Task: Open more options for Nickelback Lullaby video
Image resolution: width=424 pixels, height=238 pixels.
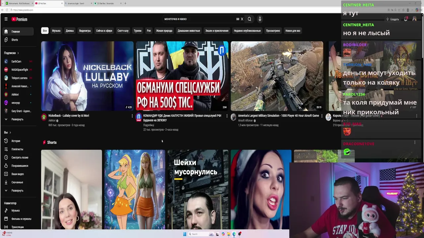Action: [132, 116]
